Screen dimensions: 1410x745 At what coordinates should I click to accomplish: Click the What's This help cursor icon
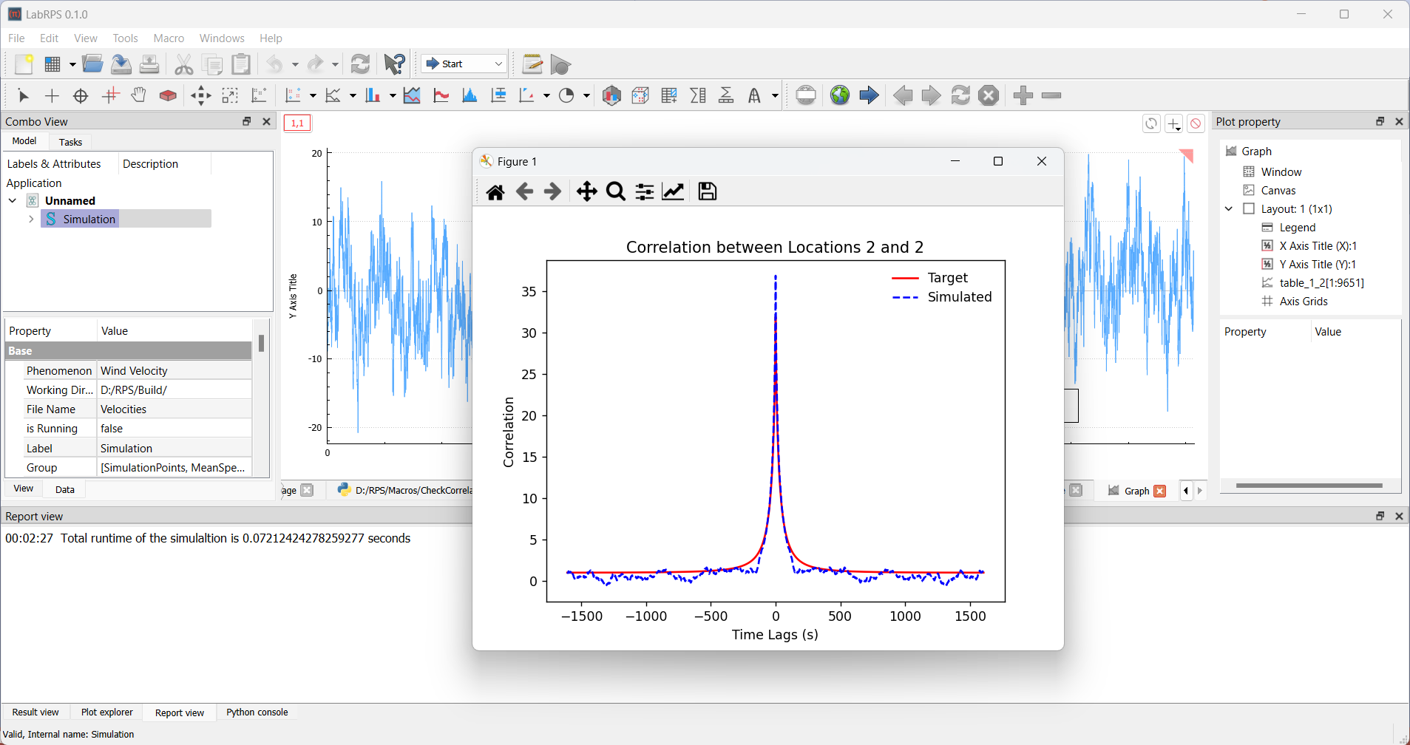tap(394, 64)
